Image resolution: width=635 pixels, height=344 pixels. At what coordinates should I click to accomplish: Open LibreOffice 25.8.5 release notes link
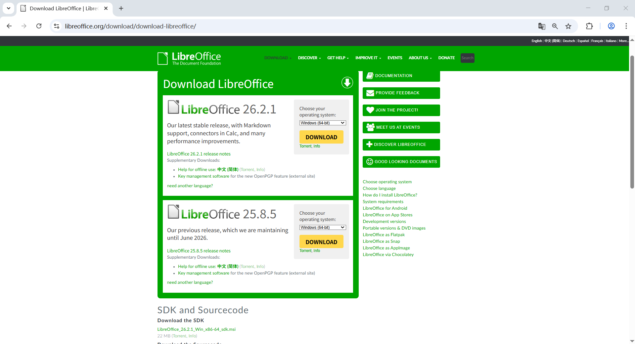pos(199,251)
